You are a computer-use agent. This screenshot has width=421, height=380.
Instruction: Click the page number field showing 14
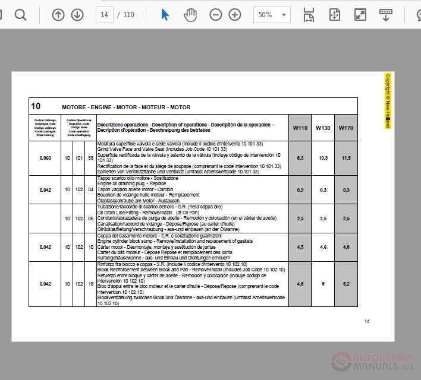click(105, 15)
